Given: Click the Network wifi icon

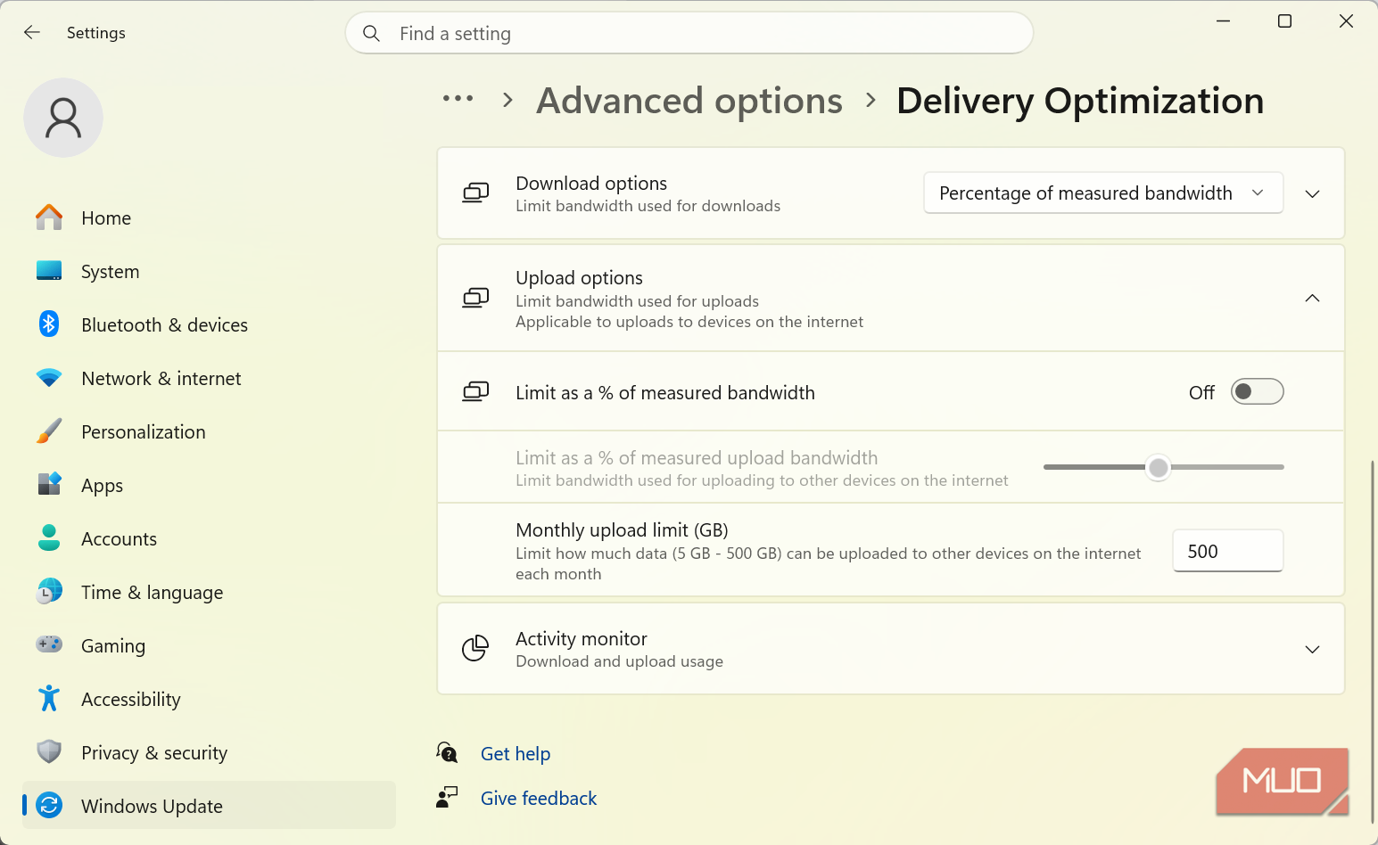Looking at the screenshot, I should coord(49,378).
